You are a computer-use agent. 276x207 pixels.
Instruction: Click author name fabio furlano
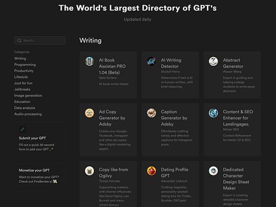pos(108,78)
